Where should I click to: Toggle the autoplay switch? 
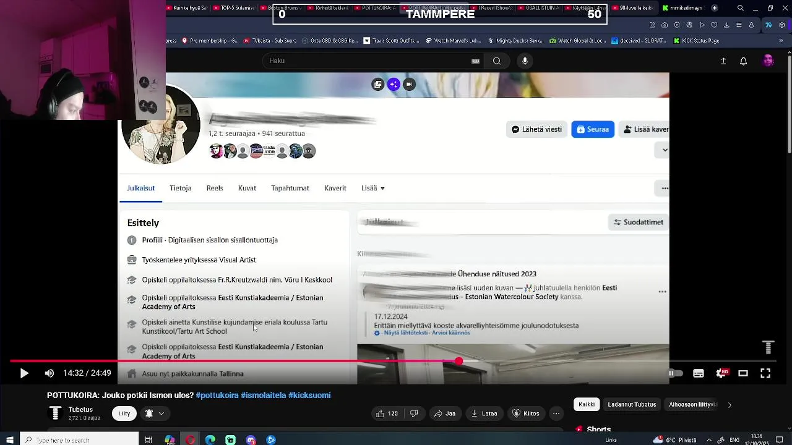coord(674,373)
